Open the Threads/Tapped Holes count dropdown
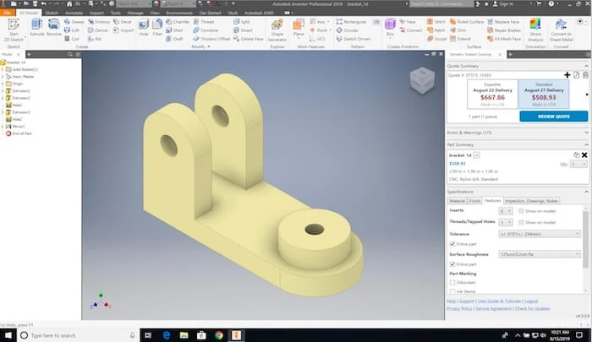592x342 pixels. click(506, 222)
